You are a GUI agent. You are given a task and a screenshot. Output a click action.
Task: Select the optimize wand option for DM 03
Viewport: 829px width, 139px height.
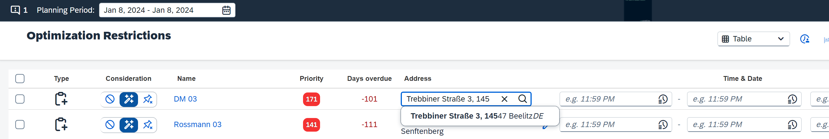coord(129,99)
